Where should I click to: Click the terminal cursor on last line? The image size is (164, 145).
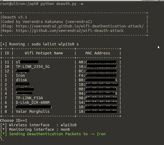(x=2, y=139)
